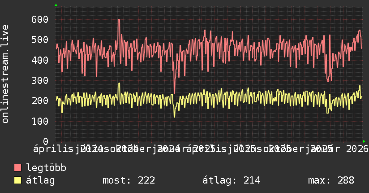Viewport: 369px width, 193px height.
Task: Click the 400 y-axis label
Action: [40, 60]
